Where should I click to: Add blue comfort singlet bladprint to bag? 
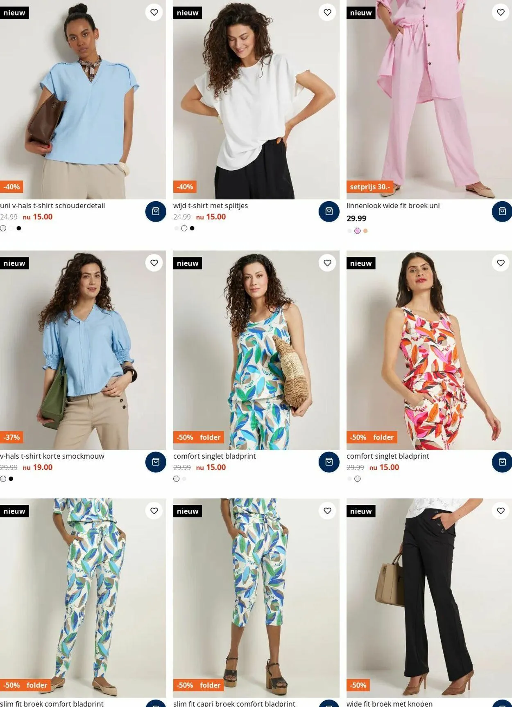point(329,462)
